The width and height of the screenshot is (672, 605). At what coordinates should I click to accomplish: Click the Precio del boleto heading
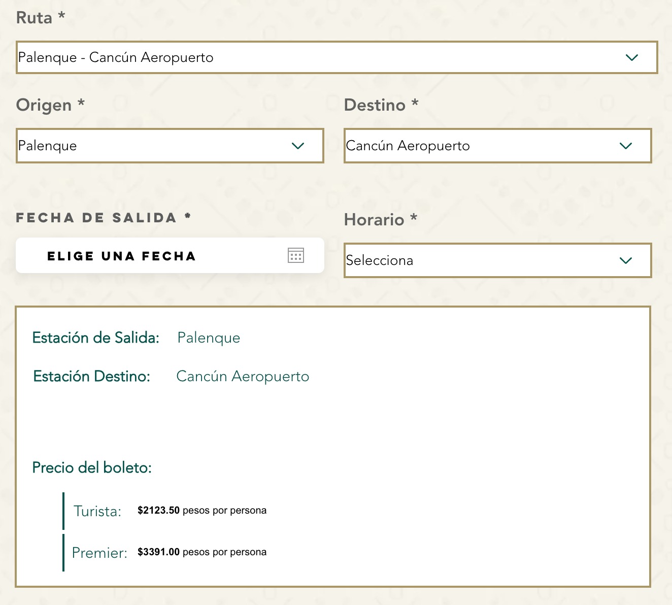(x=92, y=467)
